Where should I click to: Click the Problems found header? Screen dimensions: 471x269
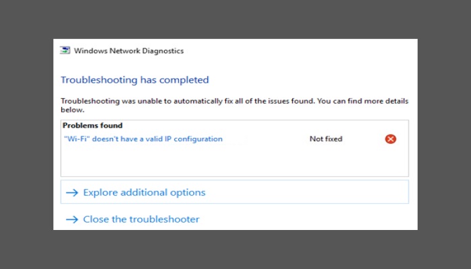coord(93,126)
